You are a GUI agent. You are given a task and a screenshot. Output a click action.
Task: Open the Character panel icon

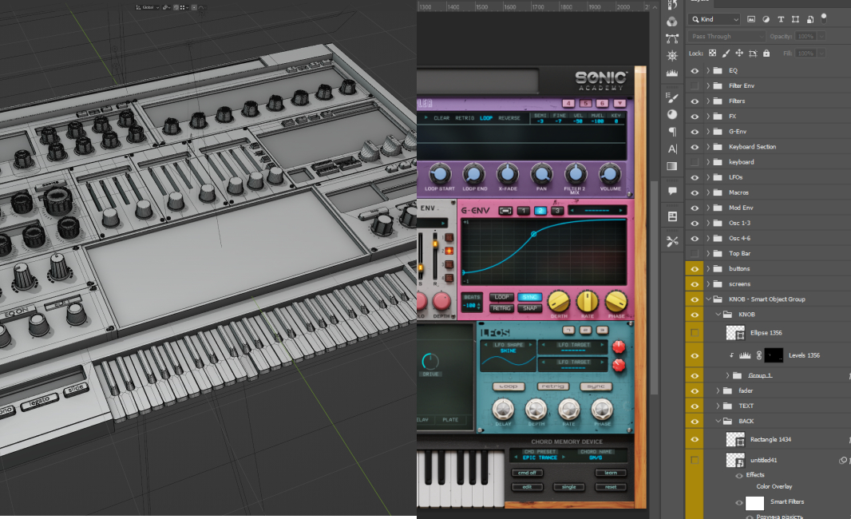(x=672, y=149)
